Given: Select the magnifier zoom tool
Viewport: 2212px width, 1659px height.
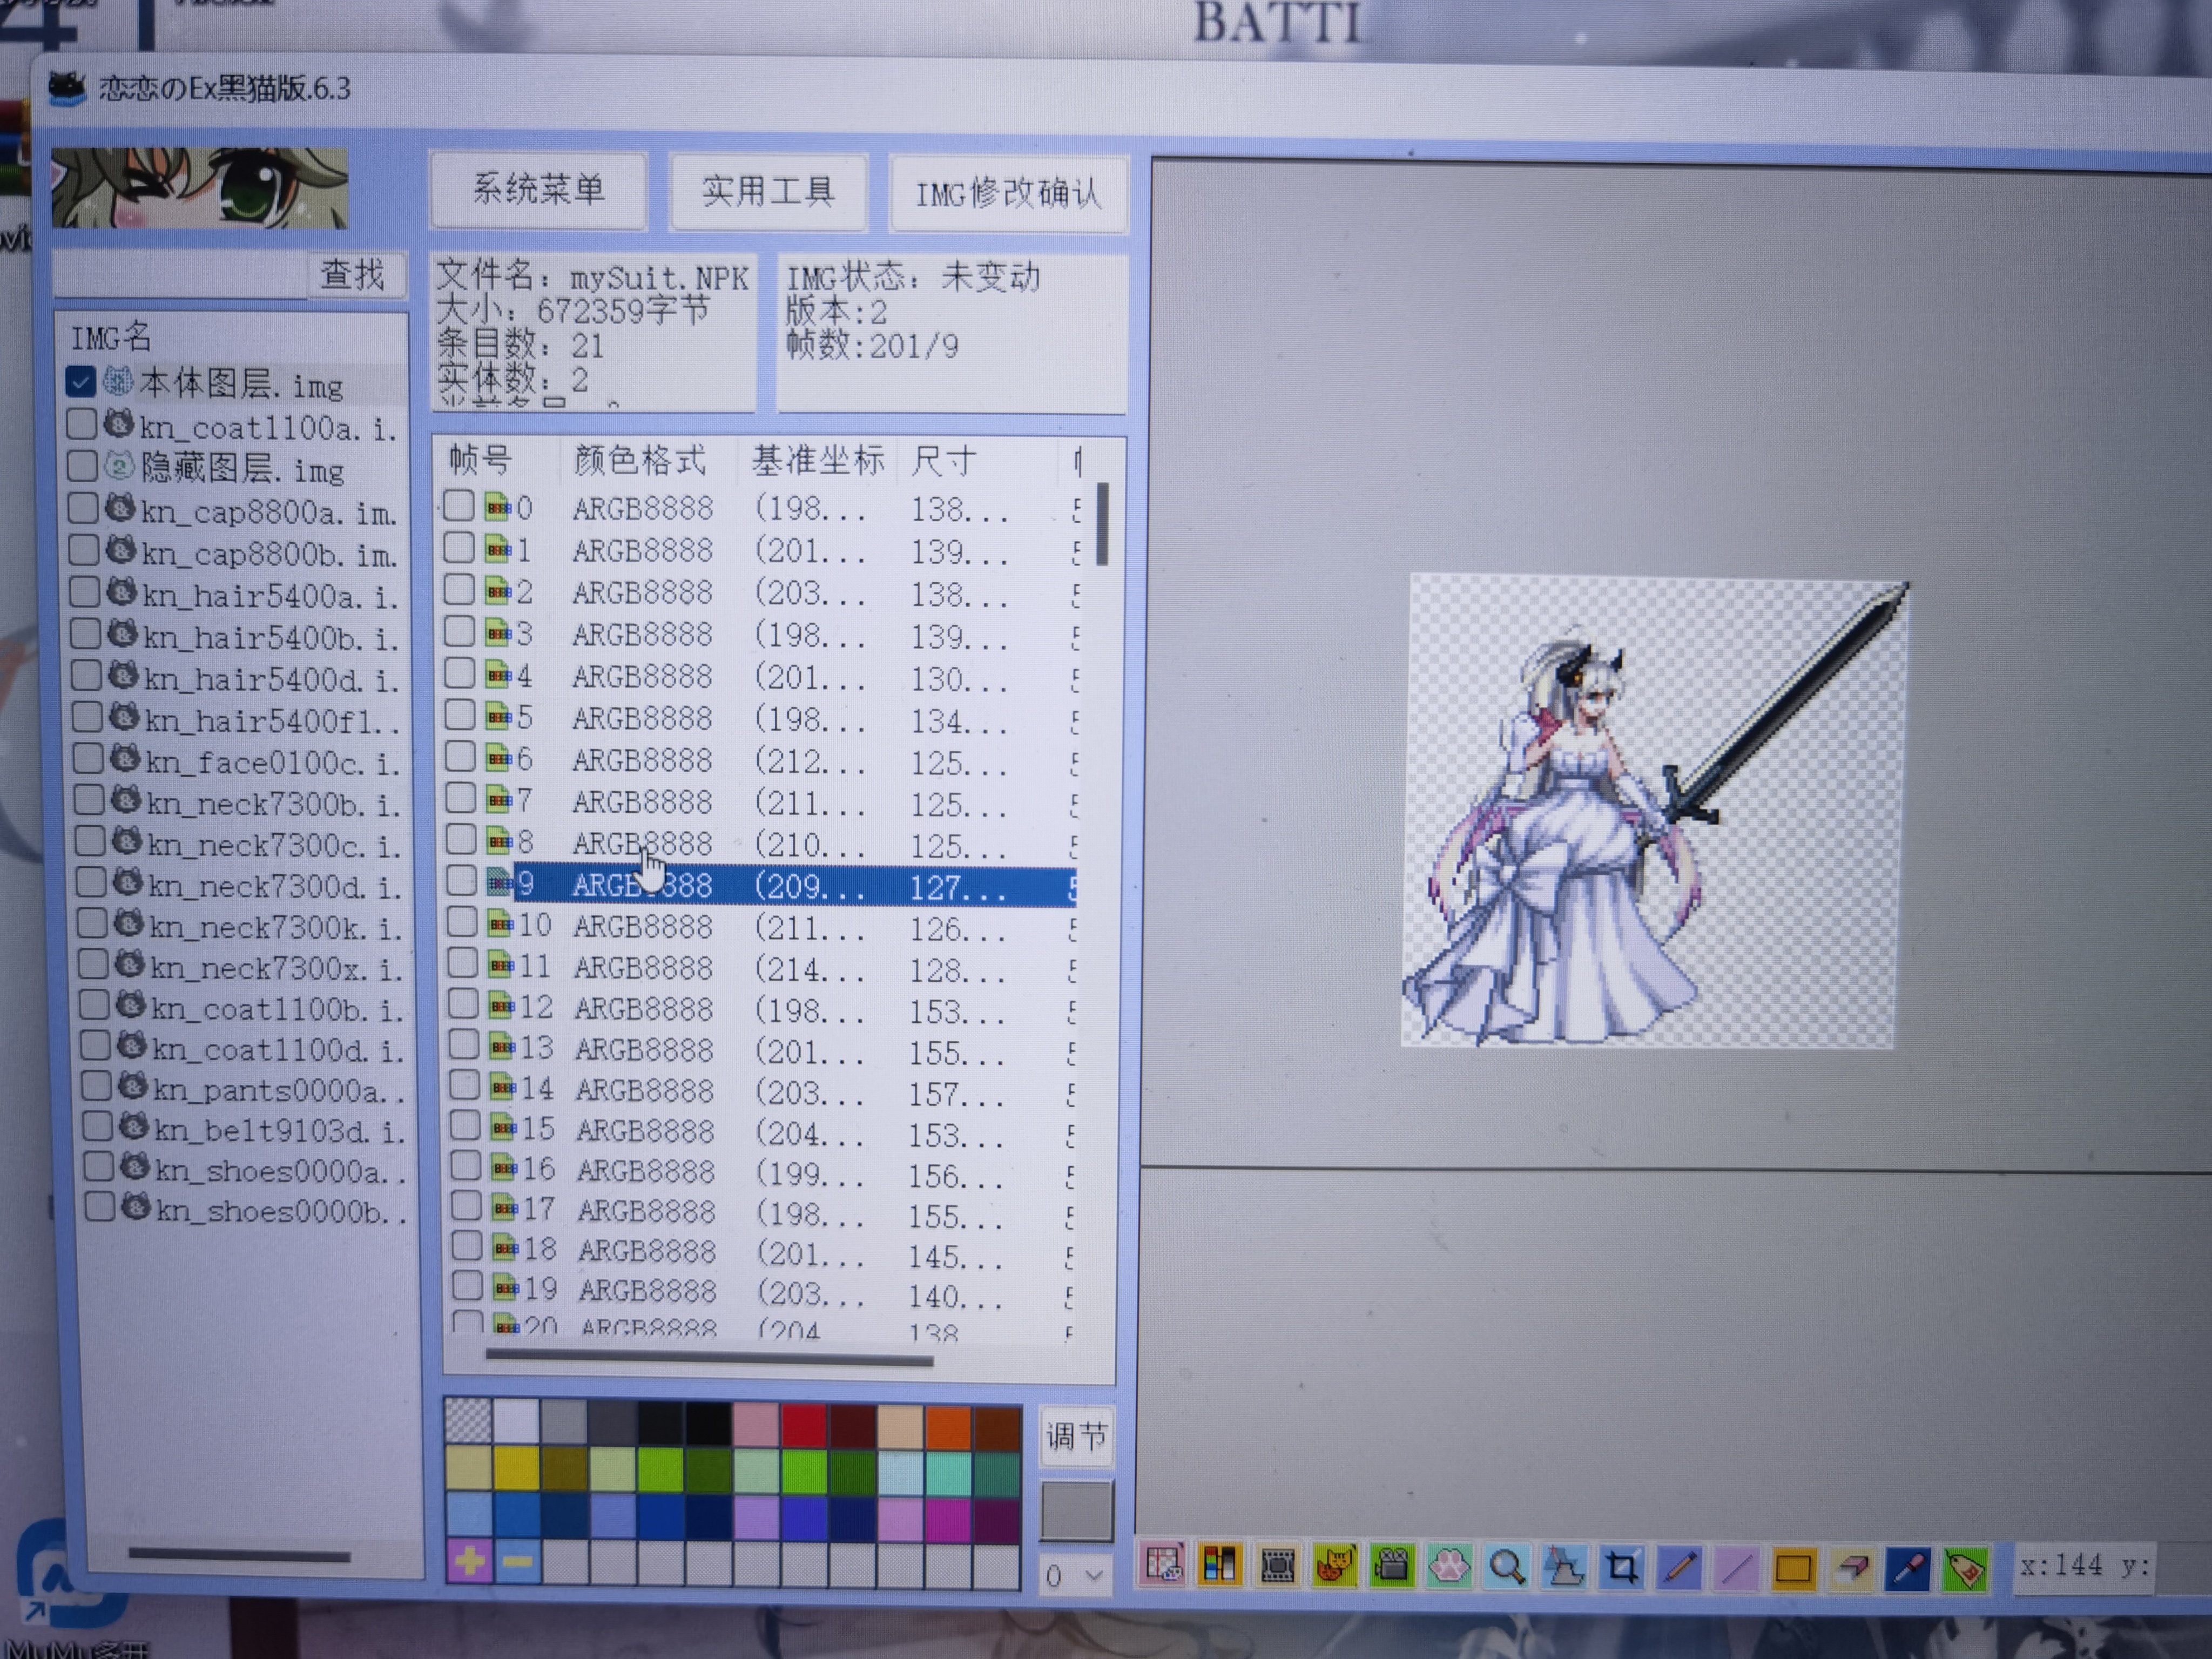Looking at the screenshot, I should [1506, 1568].
